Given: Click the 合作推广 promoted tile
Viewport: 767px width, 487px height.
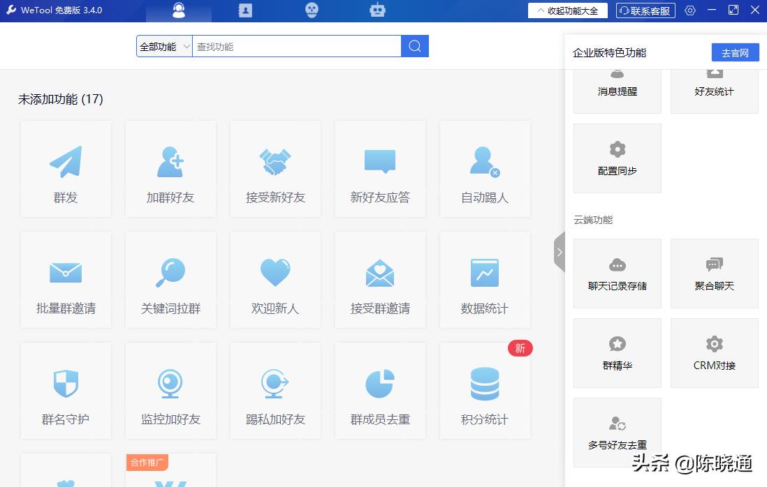Looking at the screenshot, I should click(170, 470).
